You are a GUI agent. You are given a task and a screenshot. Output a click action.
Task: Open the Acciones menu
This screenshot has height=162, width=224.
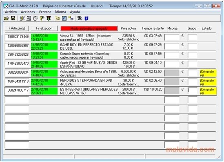pos(28,12)
